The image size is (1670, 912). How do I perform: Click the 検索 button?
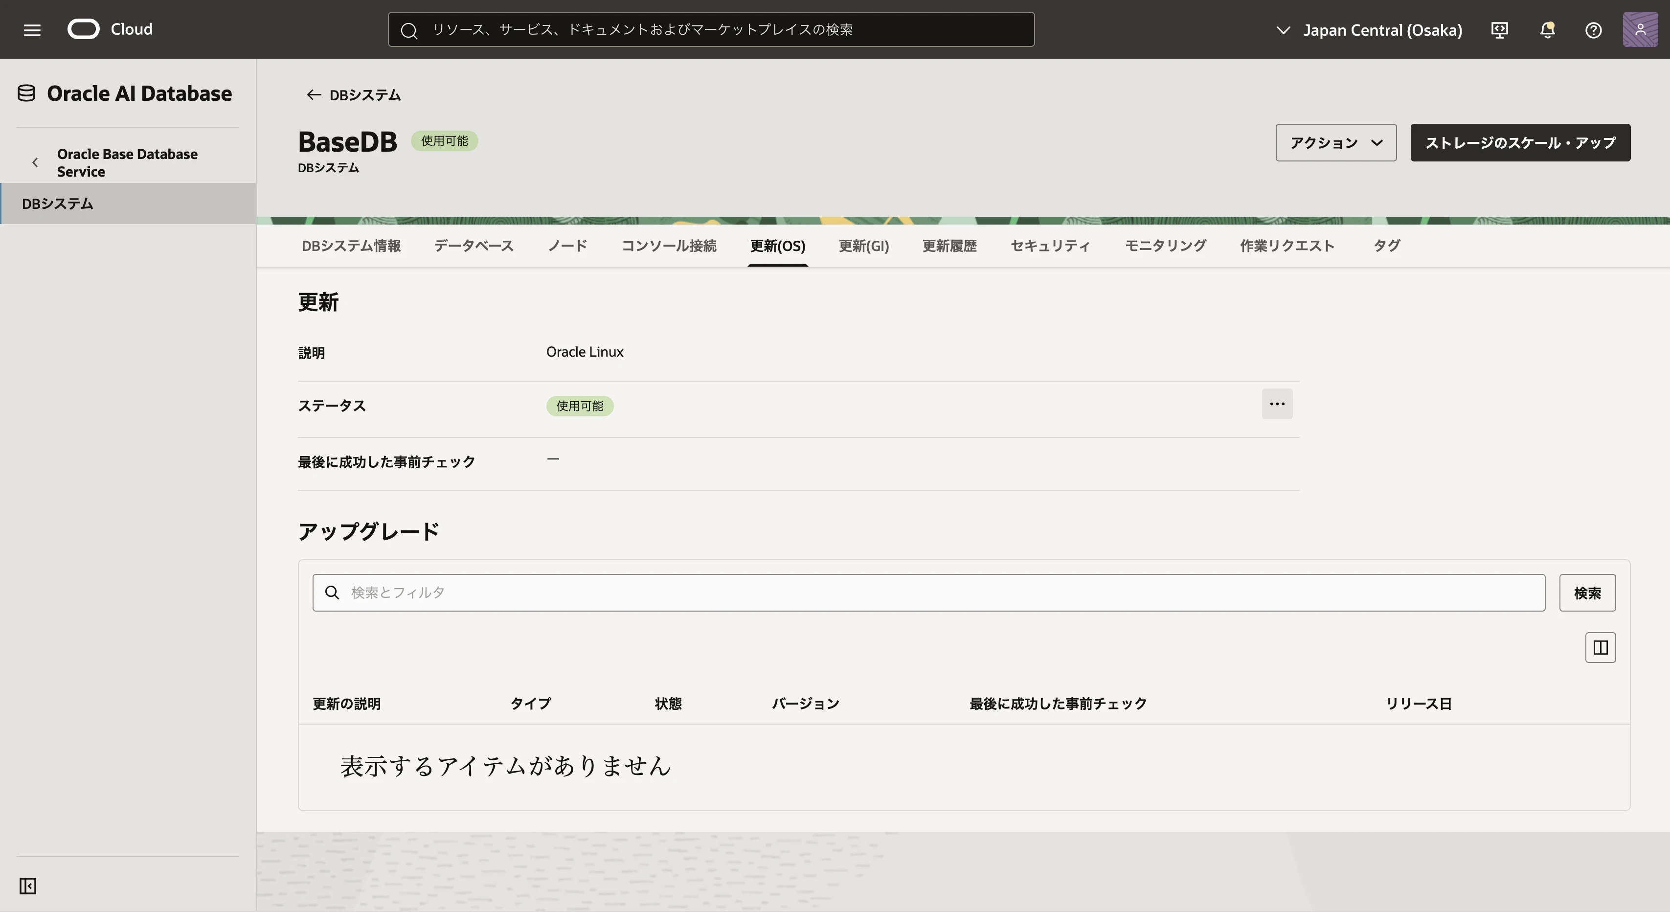1588,593
